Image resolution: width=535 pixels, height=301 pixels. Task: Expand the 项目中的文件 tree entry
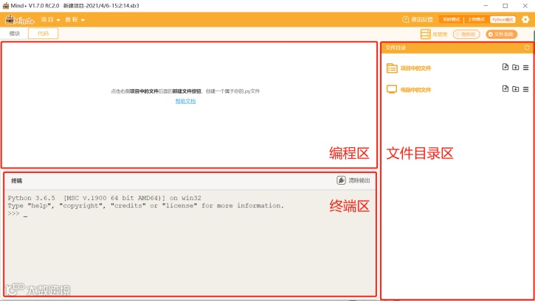click(415, 68)
